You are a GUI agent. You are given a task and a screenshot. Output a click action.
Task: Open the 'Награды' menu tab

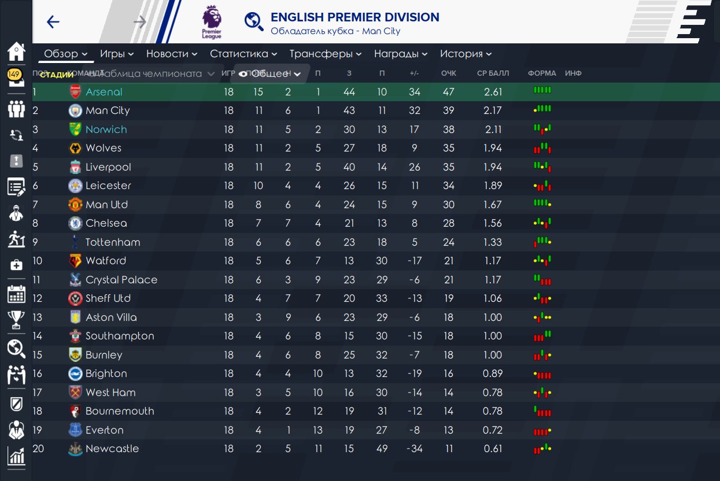pyautogui.click(x=401, y=54)
